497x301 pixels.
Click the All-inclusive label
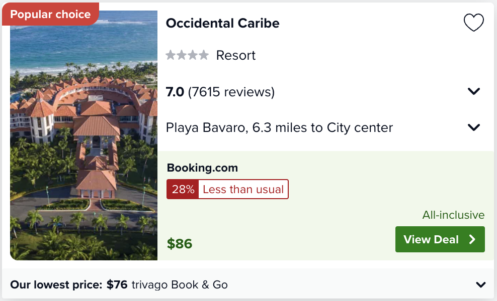453,215
